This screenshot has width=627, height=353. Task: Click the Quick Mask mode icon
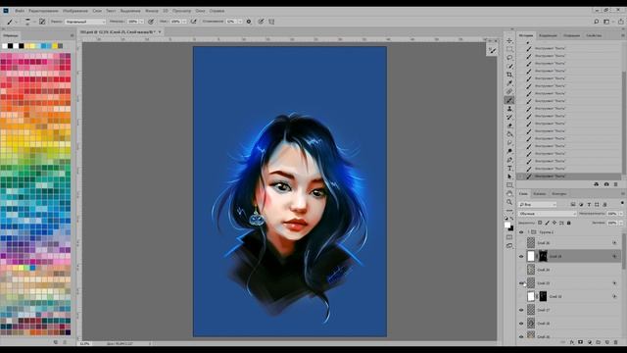pyautogui.click(x=509, y=237)
